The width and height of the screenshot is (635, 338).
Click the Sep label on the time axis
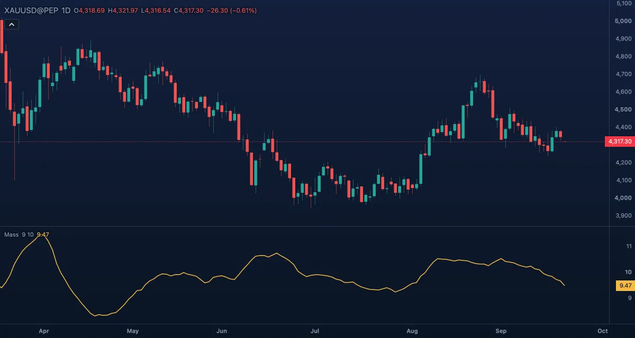(501, 331)
